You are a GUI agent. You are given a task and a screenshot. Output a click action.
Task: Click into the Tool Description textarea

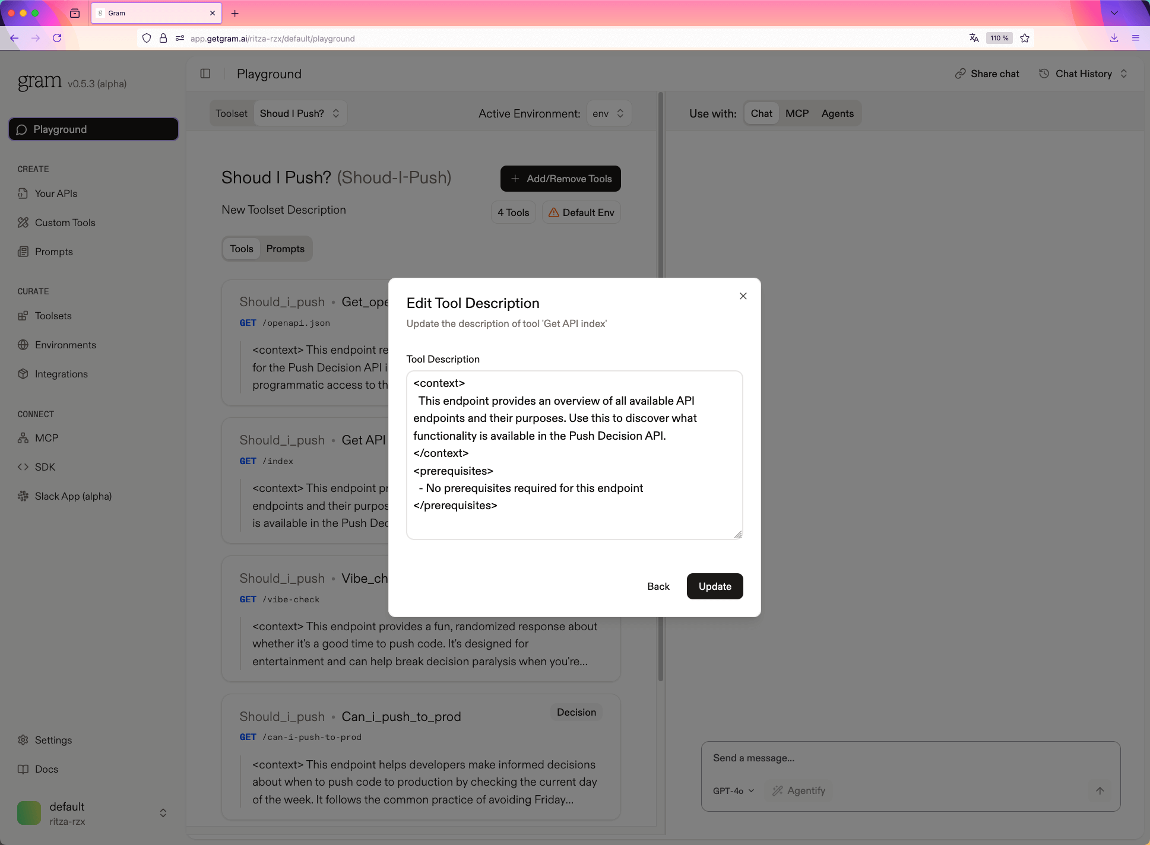click(574, 455)
